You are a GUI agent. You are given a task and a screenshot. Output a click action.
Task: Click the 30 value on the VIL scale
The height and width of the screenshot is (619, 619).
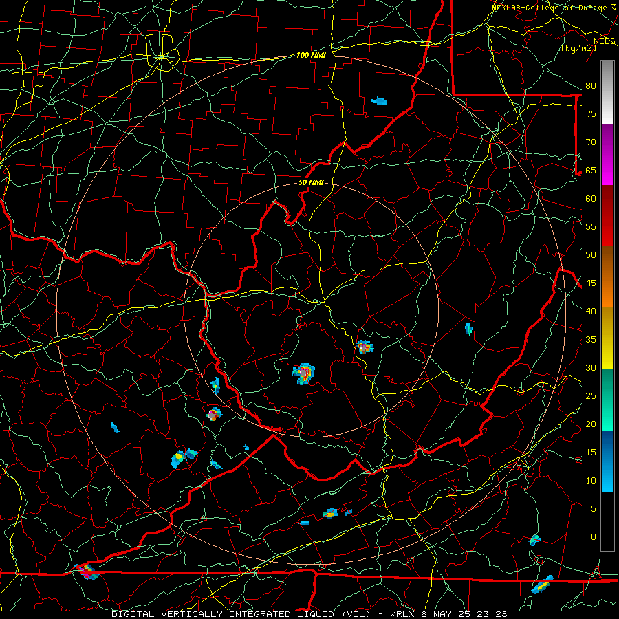pos(591,367)
